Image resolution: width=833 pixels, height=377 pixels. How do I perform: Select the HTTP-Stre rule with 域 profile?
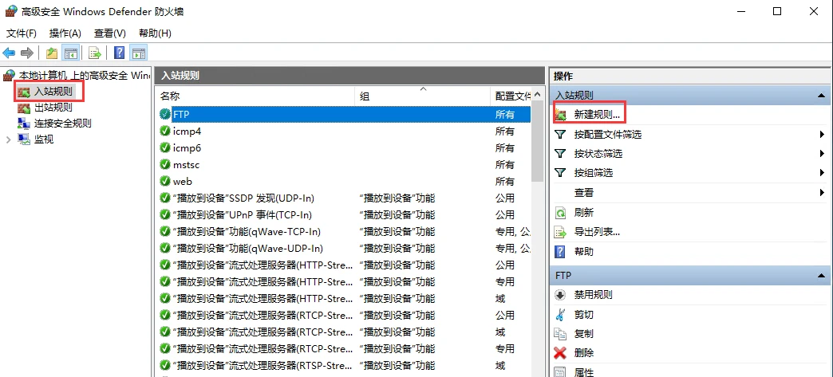click(344, 298)
